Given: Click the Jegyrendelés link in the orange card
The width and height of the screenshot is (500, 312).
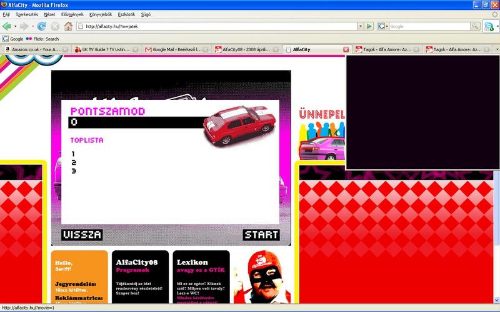Looking at the screenshot, I should (x=76, y=284).
